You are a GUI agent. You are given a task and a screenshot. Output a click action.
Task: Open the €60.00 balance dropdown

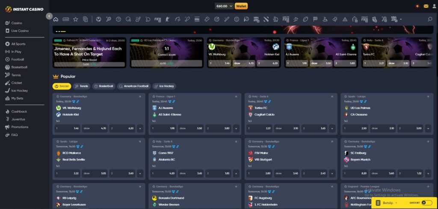(x=224, y=6)
